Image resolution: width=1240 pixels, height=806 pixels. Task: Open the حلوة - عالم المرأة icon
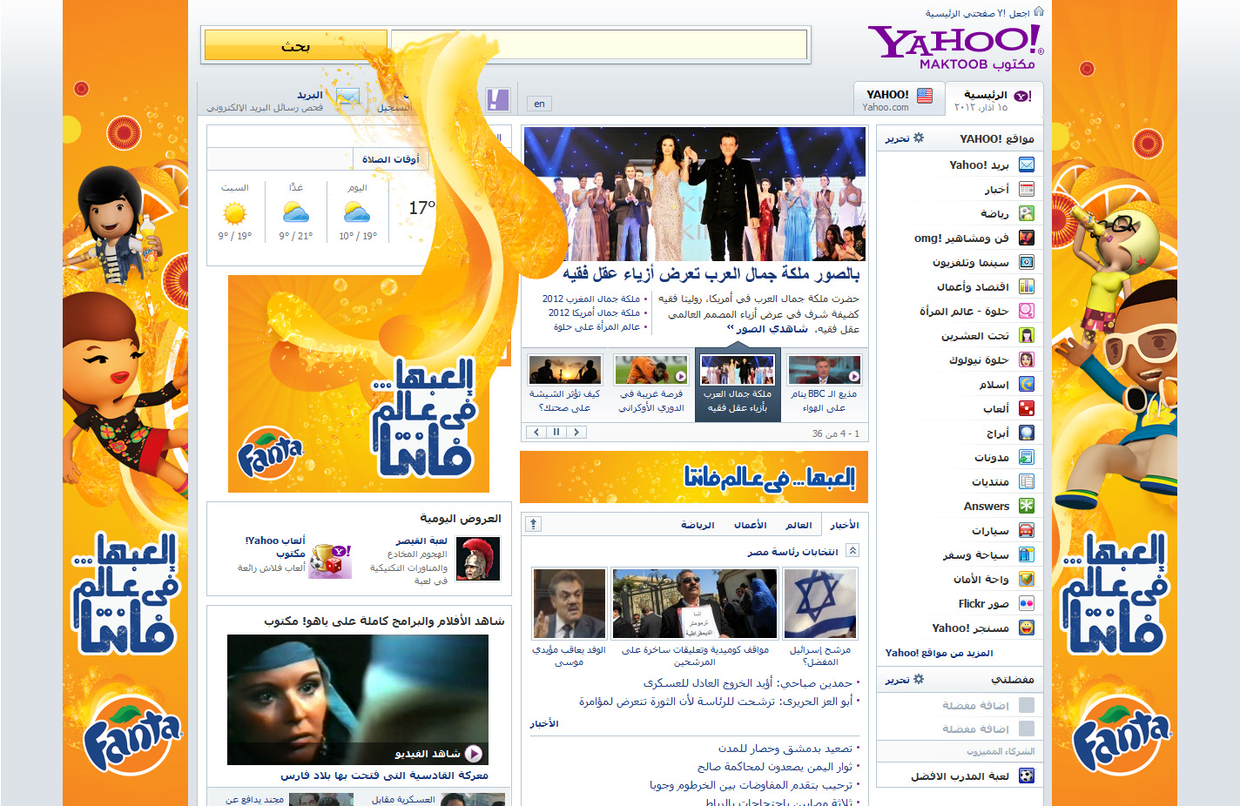tap(1027, 311)
